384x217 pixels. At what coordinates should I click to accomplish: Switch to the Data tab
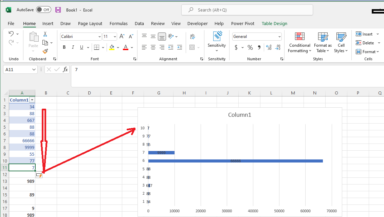[139, 23]
